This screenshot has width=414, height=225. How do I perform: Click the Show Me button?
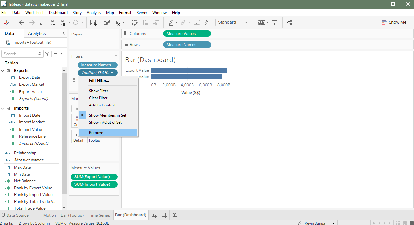394,22
